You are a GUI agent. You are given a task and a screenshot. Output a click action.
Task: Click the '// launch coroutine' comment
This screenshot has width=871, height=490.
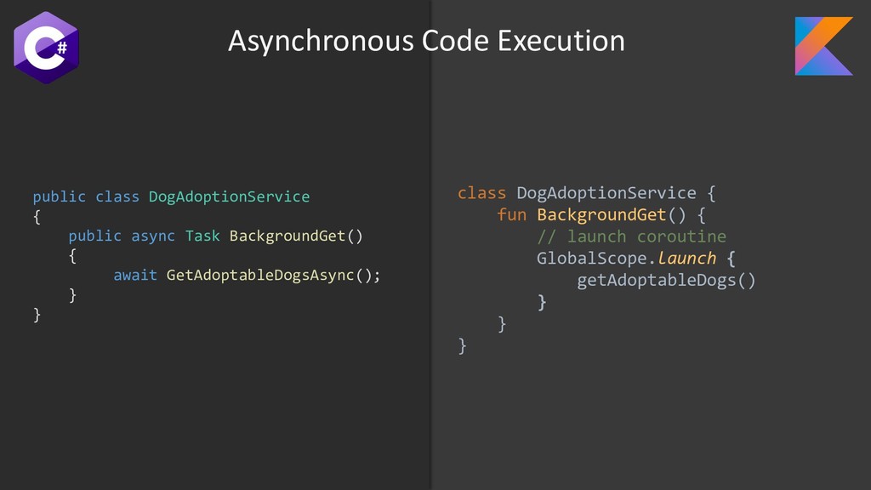pos(632,236)
